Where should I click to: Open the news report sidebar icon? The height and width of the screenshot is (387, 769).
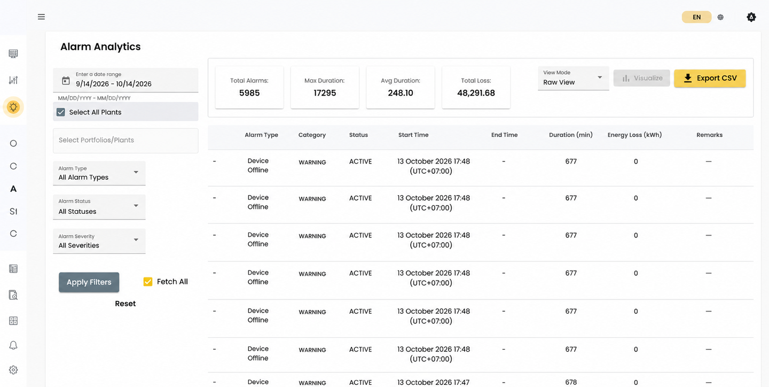13,269
